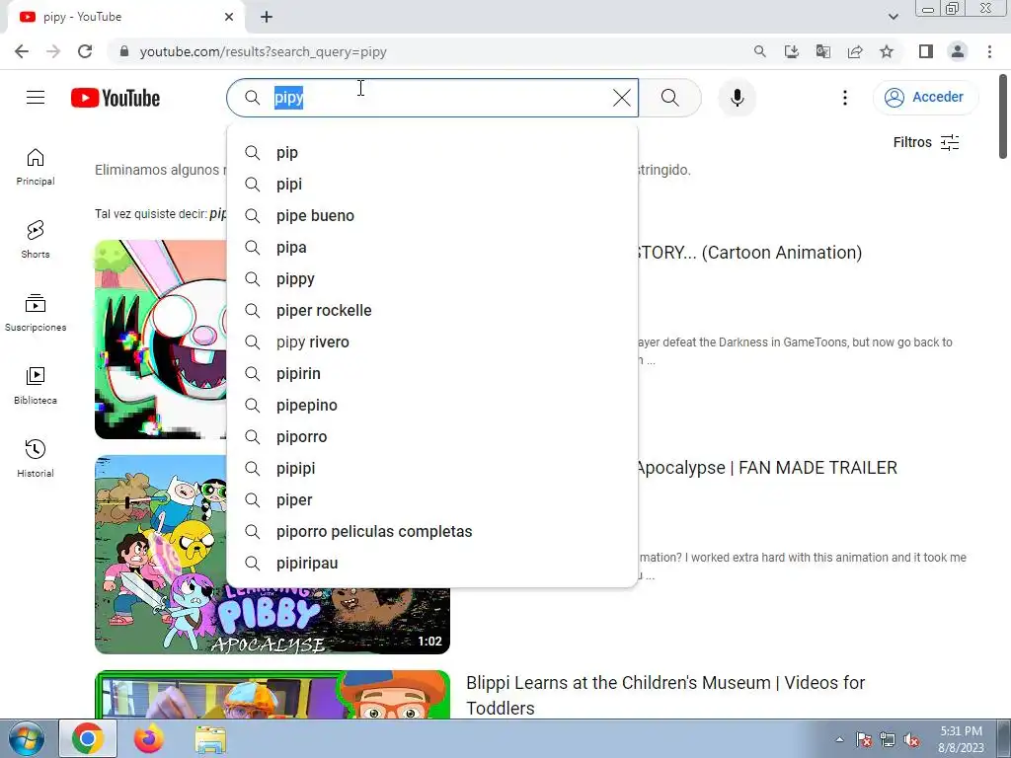Show hidden system tray icons
Image resolution: width=1011 pixels, height=758 pixels.
tap(839, 739)
